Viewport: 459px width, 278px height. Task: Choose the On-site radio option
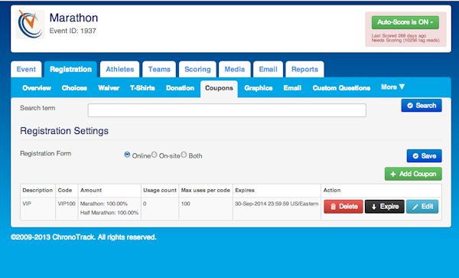pyautogui.click(x=155, y=155)
